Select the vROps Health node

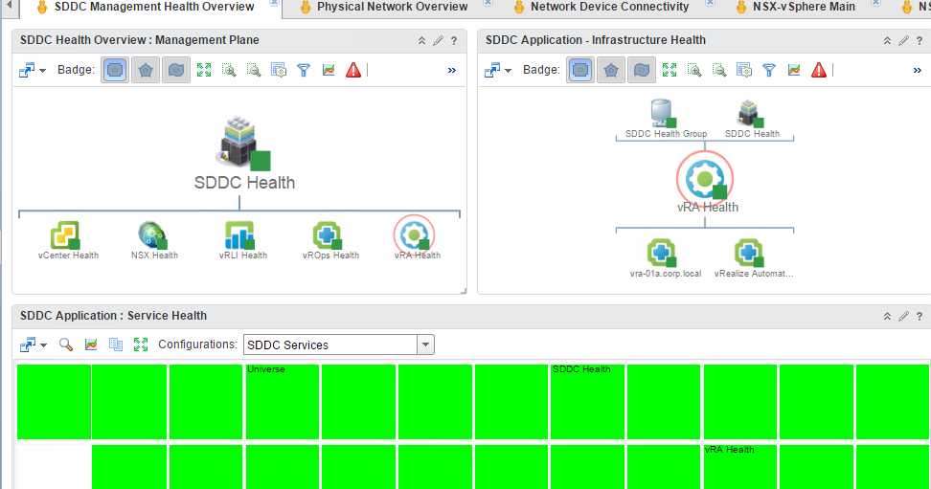tap(329, 234)
